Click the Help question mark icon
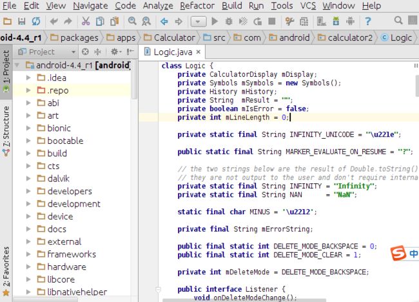 tap(368, 21)
